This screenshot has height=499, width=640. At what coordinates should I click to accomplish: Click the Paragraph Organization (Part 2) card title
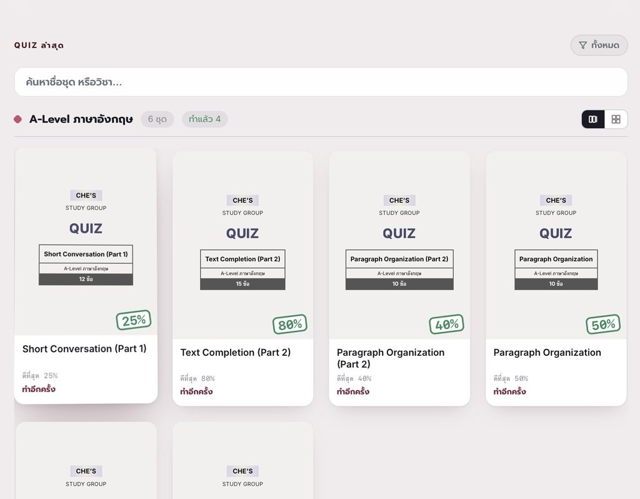[391, 358]
